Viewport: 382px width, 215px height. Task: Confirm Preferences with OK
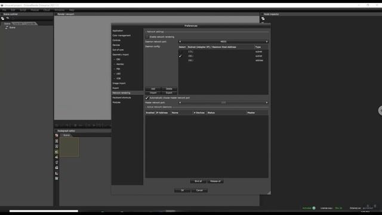[182, 191]
